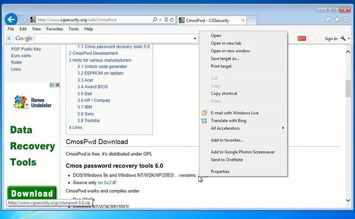
Task: Click the vertical scrollbar thumb
Action: (x=348, y=89)
